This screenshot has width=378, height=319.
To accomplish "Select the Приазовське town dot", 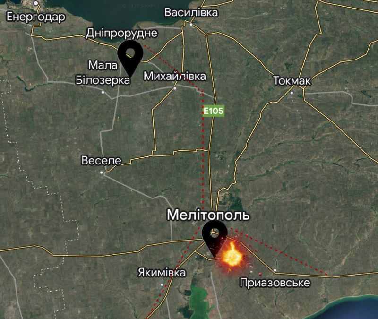I will pyautogui.click(x=275, y=270).
